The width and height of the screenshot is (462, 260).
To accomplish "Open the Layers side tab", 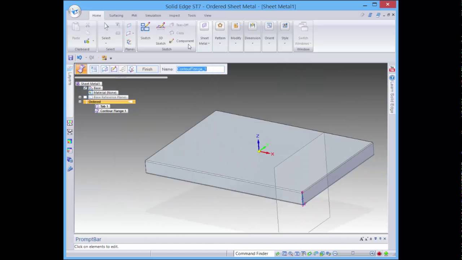I will coord(70,77).
